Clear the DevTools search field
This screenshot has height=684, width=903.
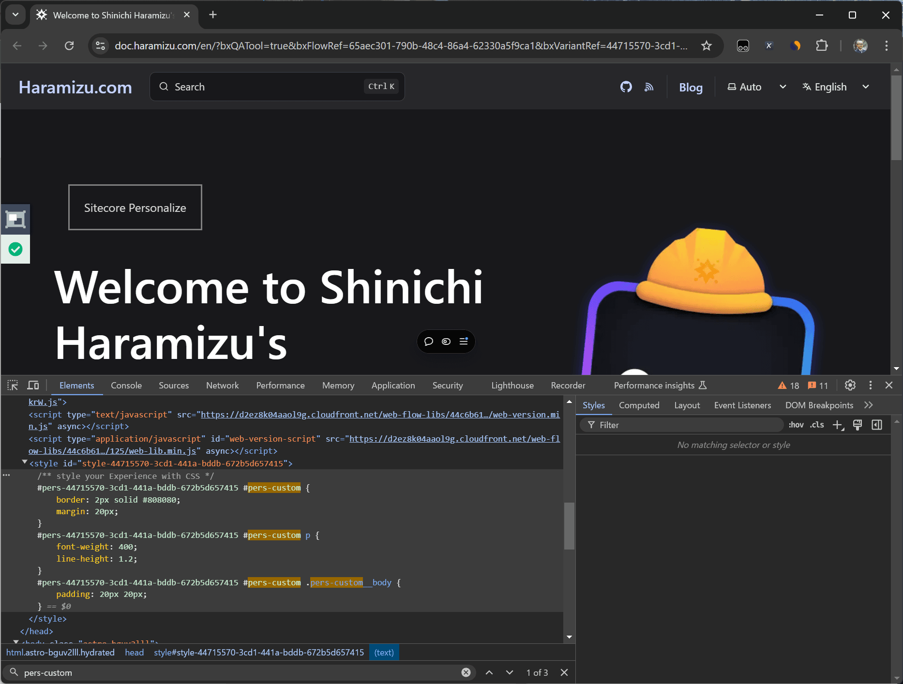466,672
